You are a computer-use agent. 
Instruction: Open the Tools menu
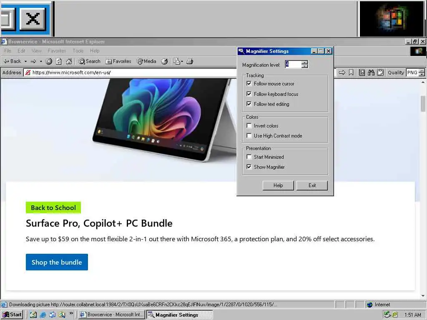pos(78,51)
